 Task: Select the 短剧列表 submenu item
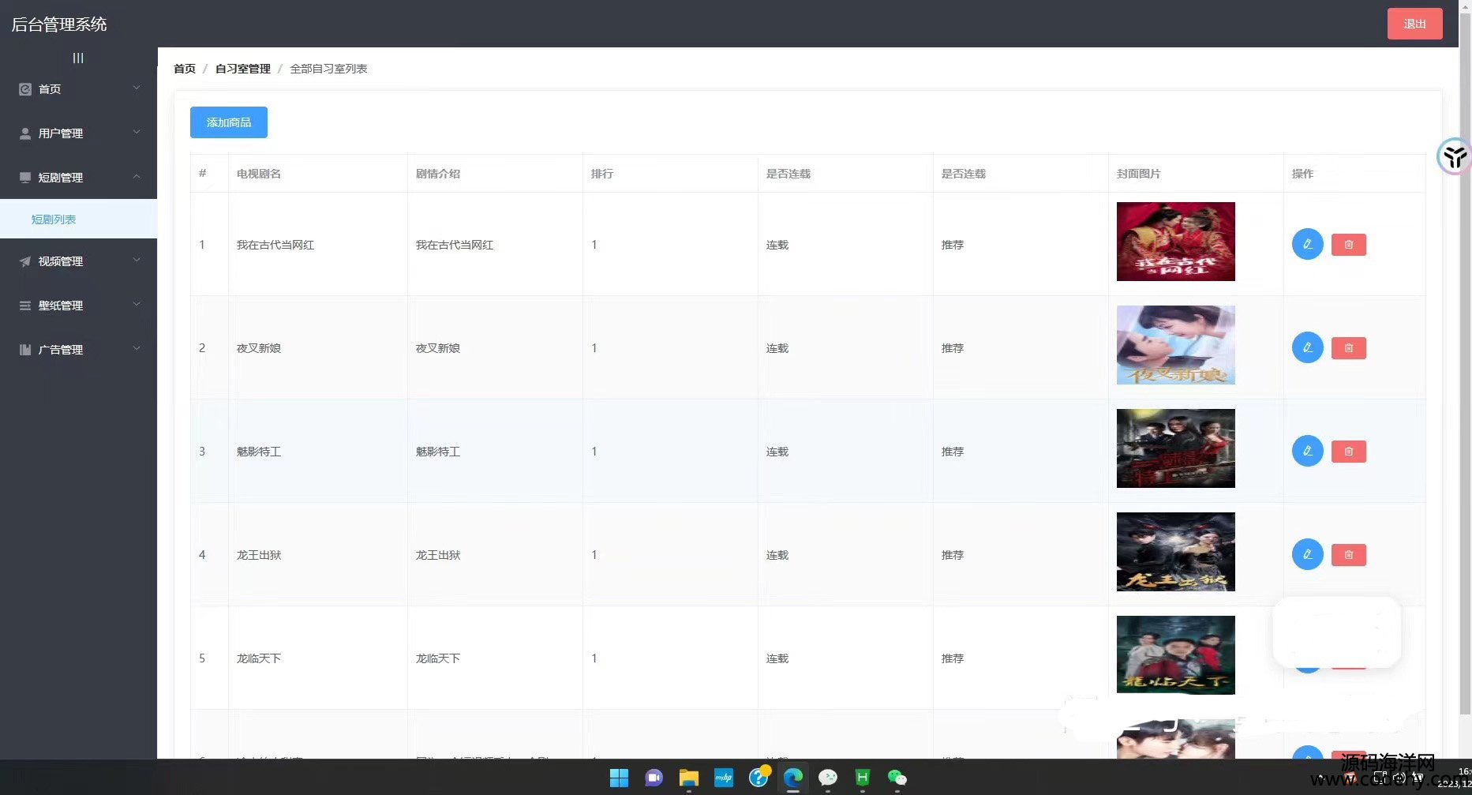tap(78, 219)
